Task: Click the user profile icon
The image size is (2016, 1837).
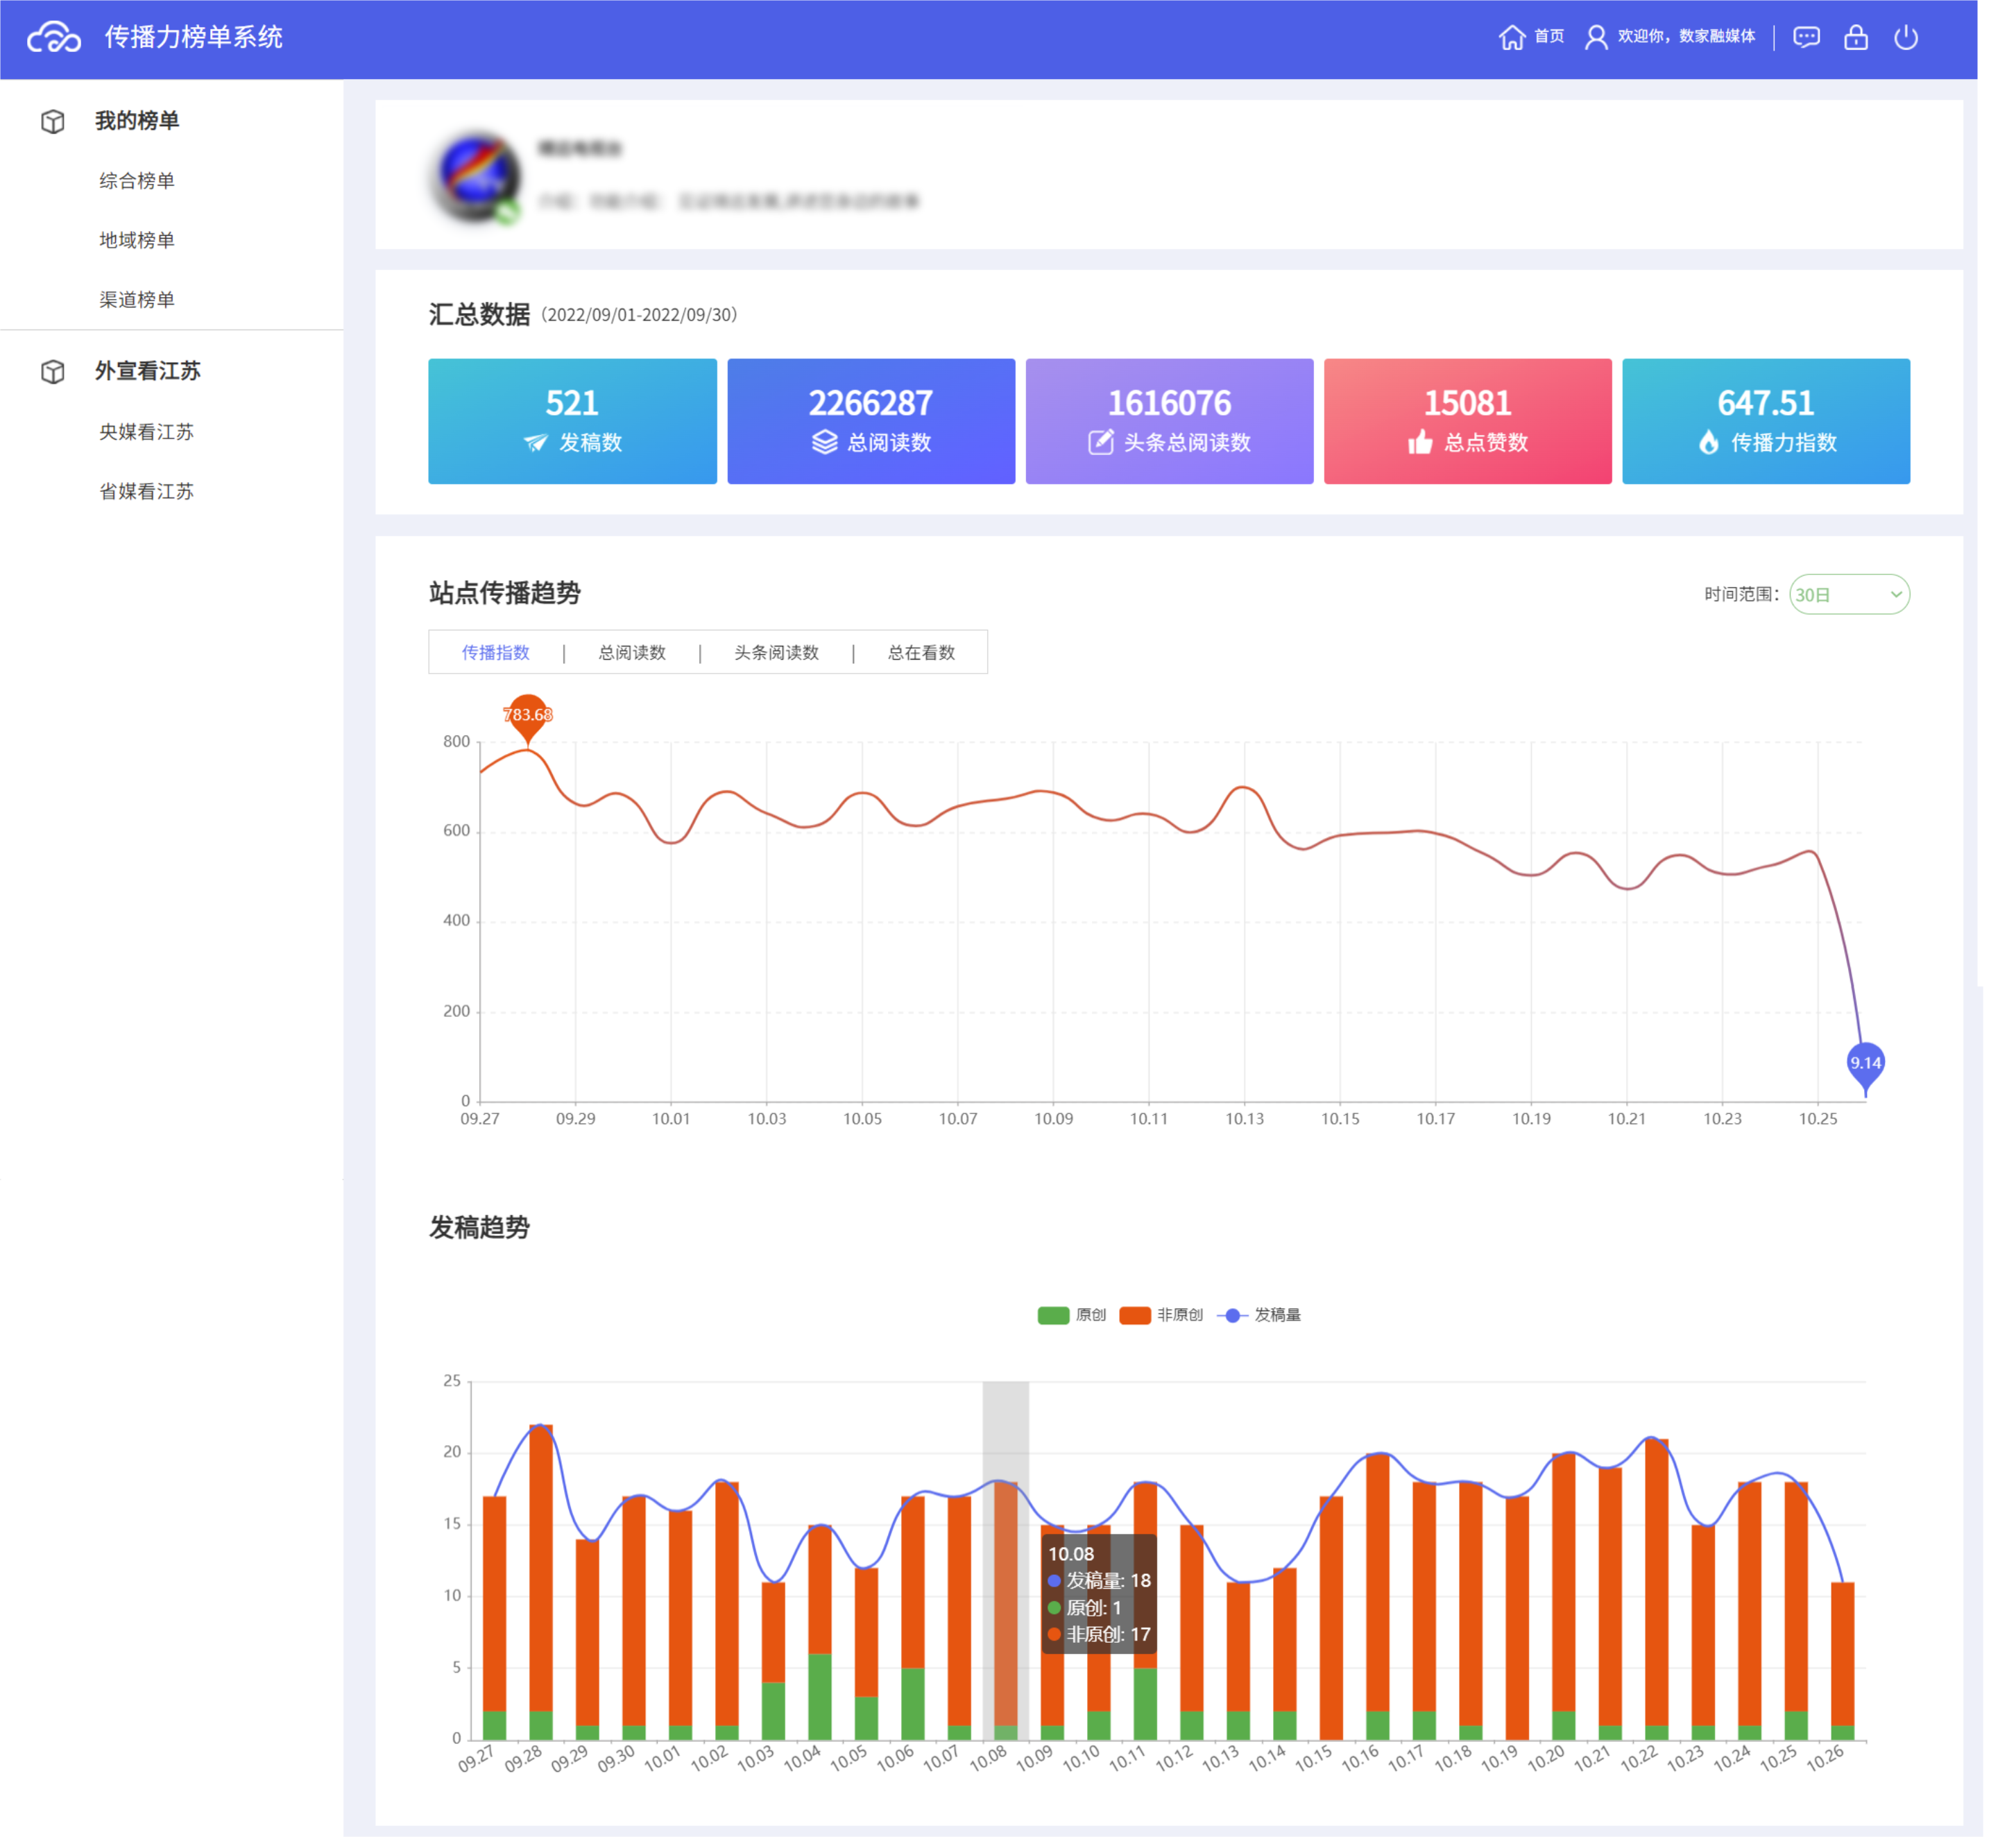Action: click(x=1595, y=37)
